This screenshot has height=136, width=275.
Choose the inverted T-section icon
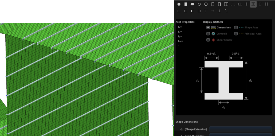coord(219,11)
